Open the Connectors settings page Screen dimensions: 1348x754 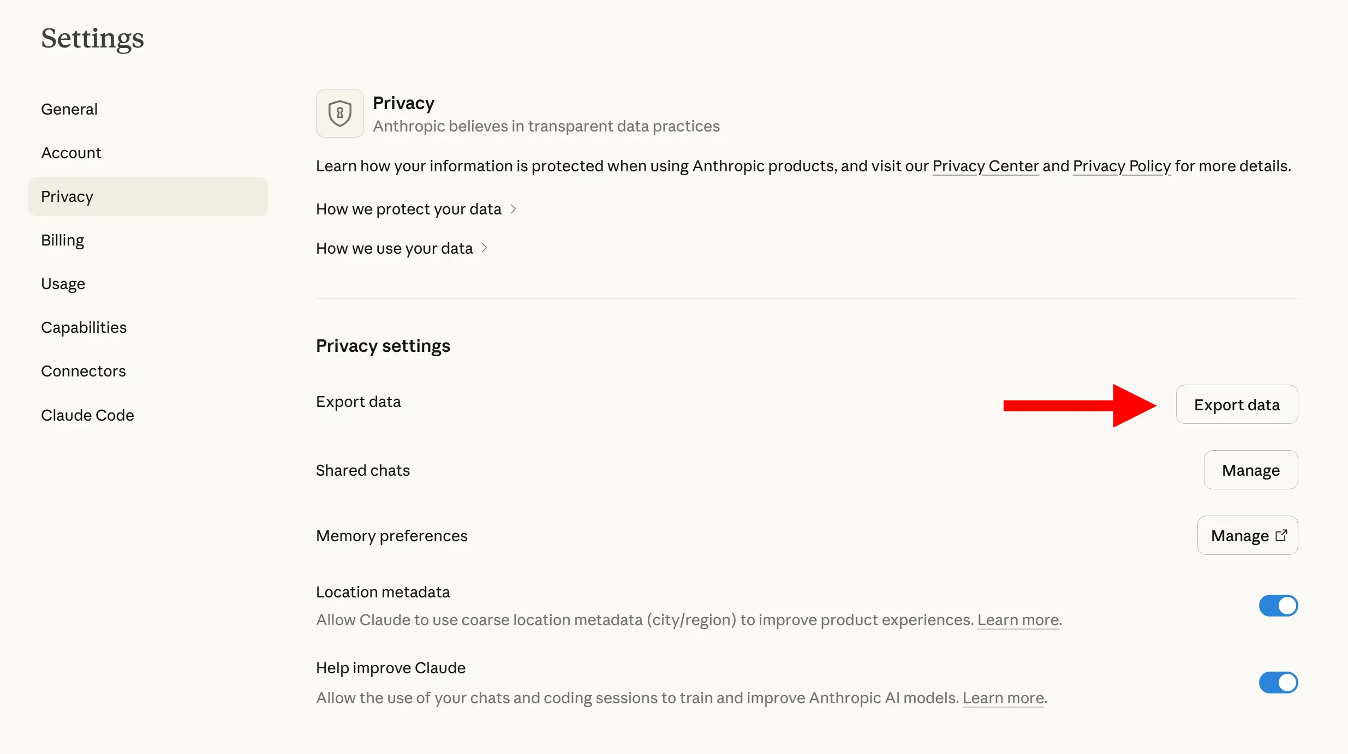point(83,371)
